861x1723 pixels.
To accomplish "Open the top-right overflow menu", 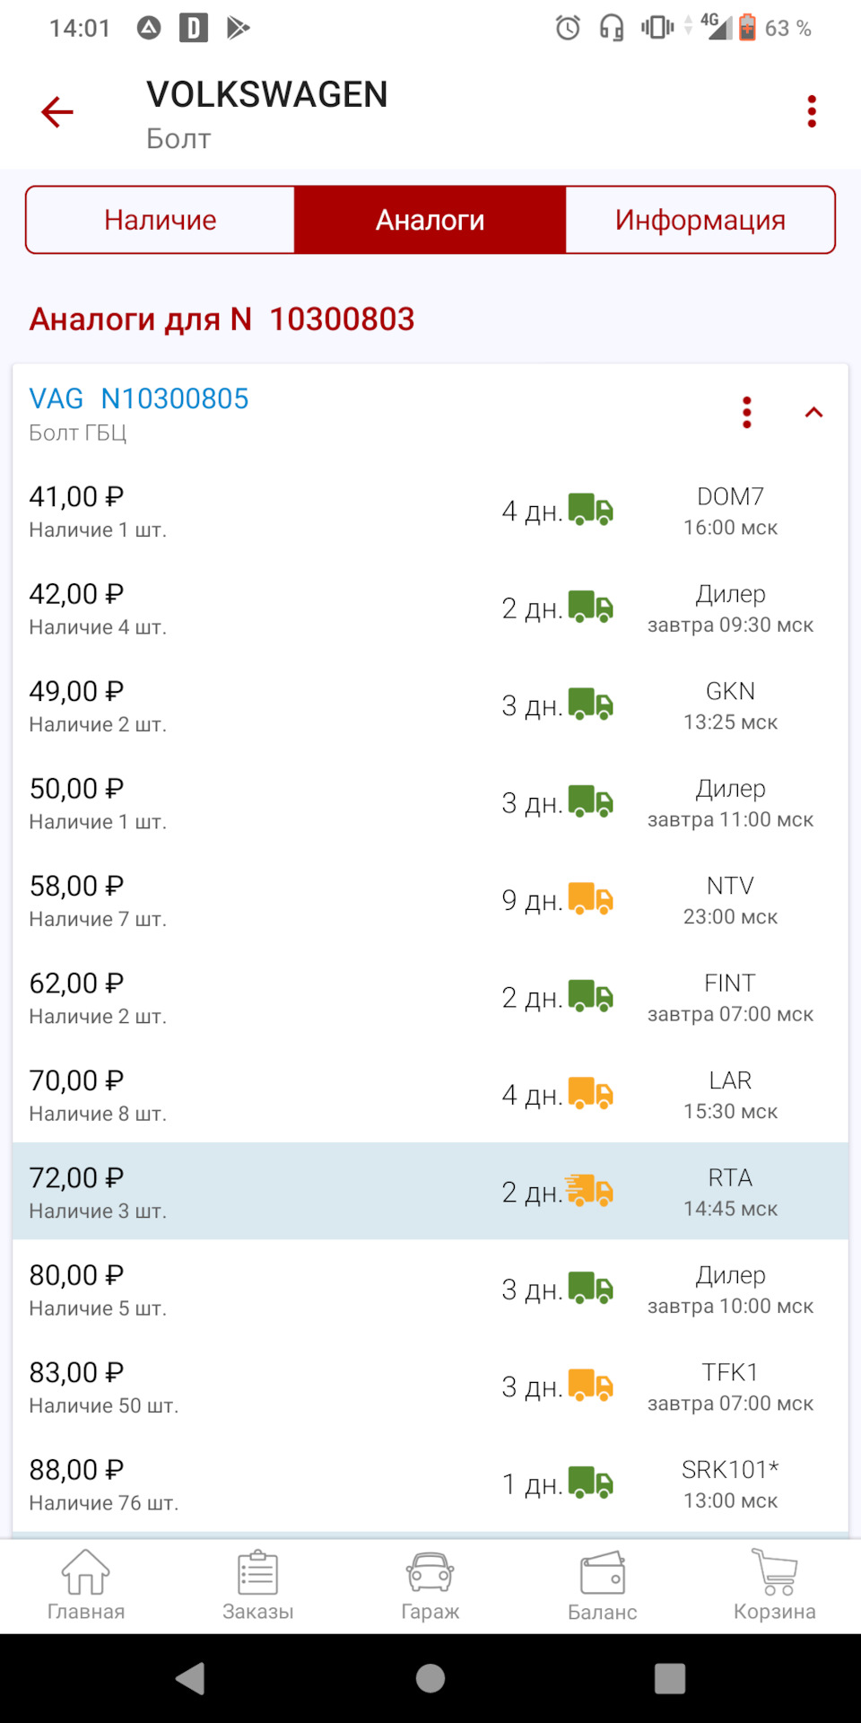I will coord(812,112).
